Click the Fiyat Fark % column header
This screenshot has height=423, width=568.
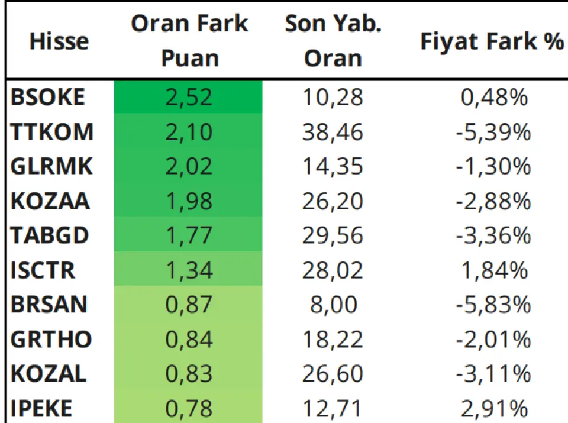pos(492,41)
